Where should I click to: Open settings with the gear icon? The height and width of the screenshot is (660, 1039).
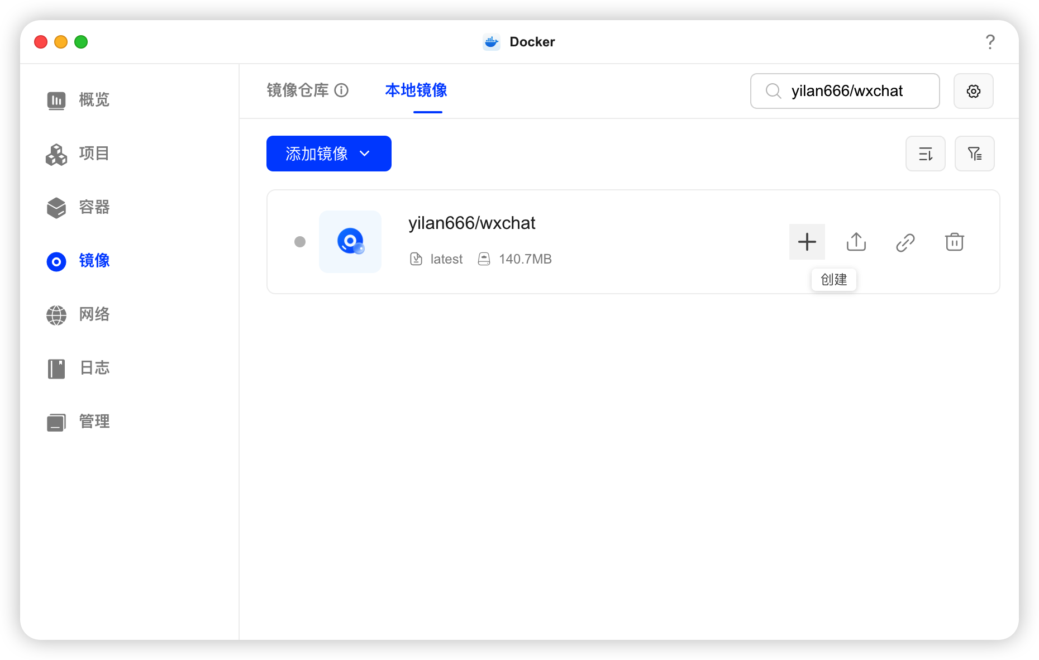(974, 91)
